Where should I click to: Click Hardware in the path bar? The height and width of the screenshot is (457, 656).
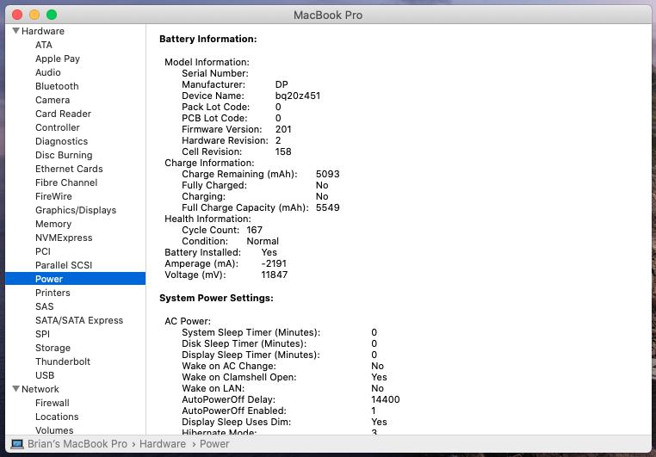163,444
